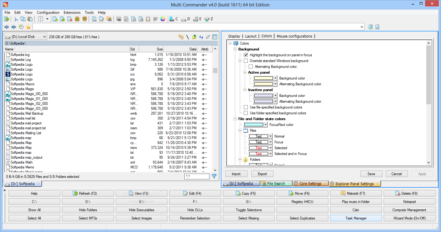Screen dimensions: 441x232
Task: Open the calculator icon beside the command line
Action: pyautogui.click(x=377, y=27)
